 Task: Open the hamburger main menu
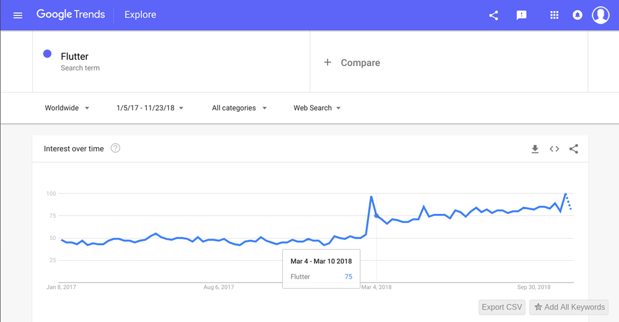pos(18,15)
